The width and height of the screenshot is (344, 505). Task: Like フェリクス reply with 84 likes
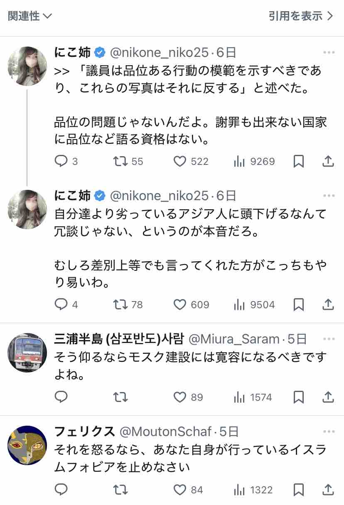pyautogui.click(x=180, y=490)
